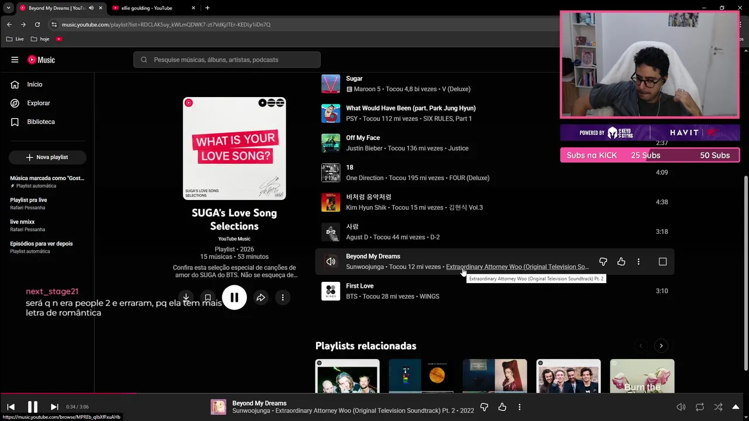Create a Nova playlist

47,157
